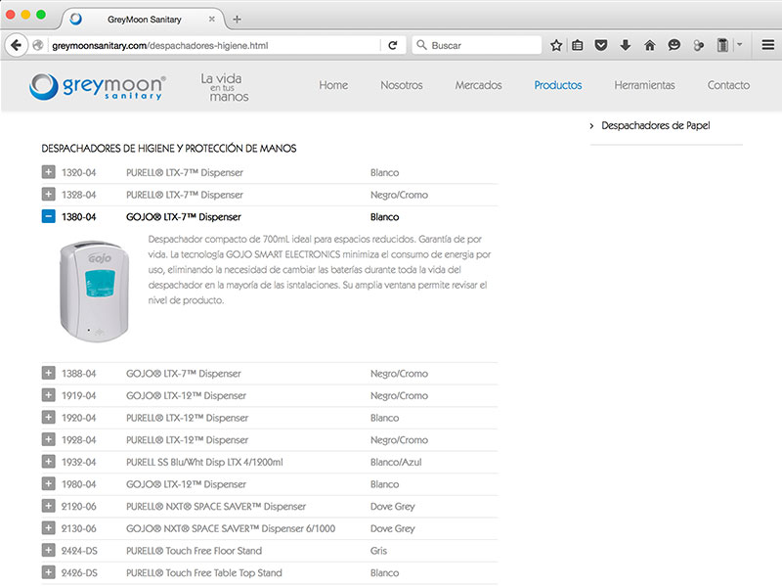Click the GreyMoon Sanitary logo

coord(98,87)
